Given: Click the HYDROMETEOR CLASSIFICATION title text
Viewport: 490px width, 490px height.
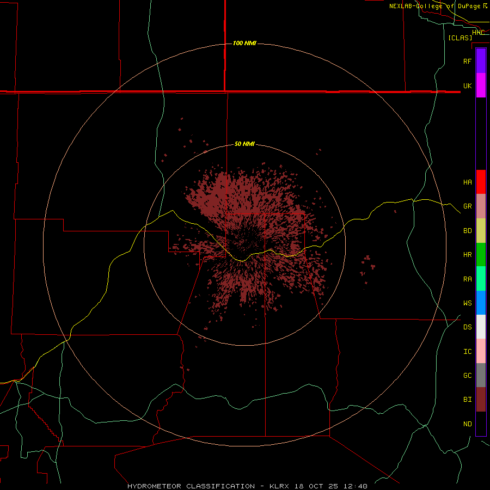Looking at the screenshot, I should 191,486.
